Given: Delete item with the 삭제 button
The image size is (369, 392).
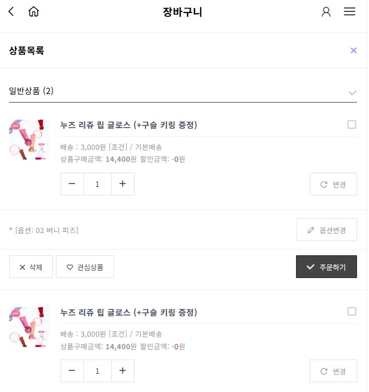Looking at the screenshot, I should tap(31, 267).
